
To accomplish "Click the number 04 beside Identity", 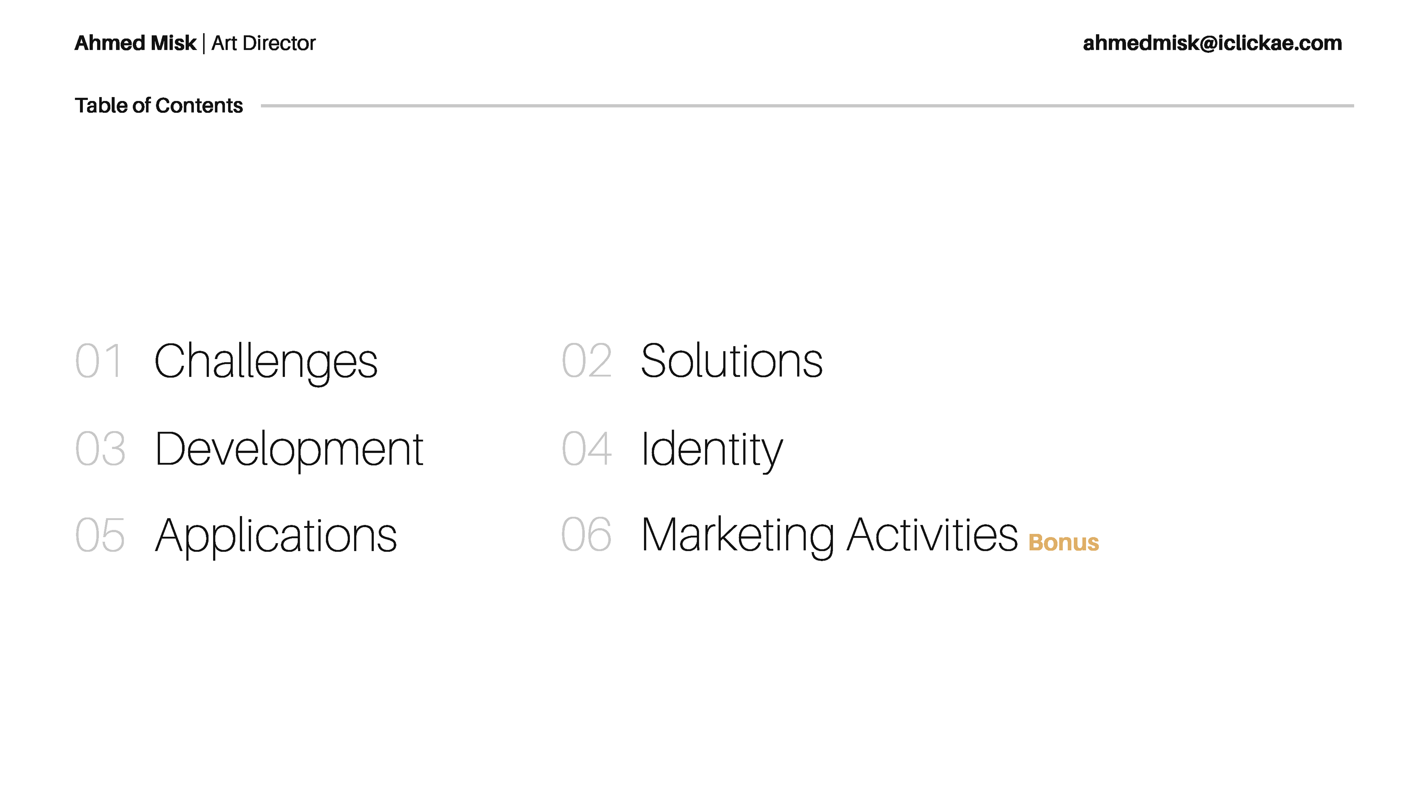I will (586, 449).
